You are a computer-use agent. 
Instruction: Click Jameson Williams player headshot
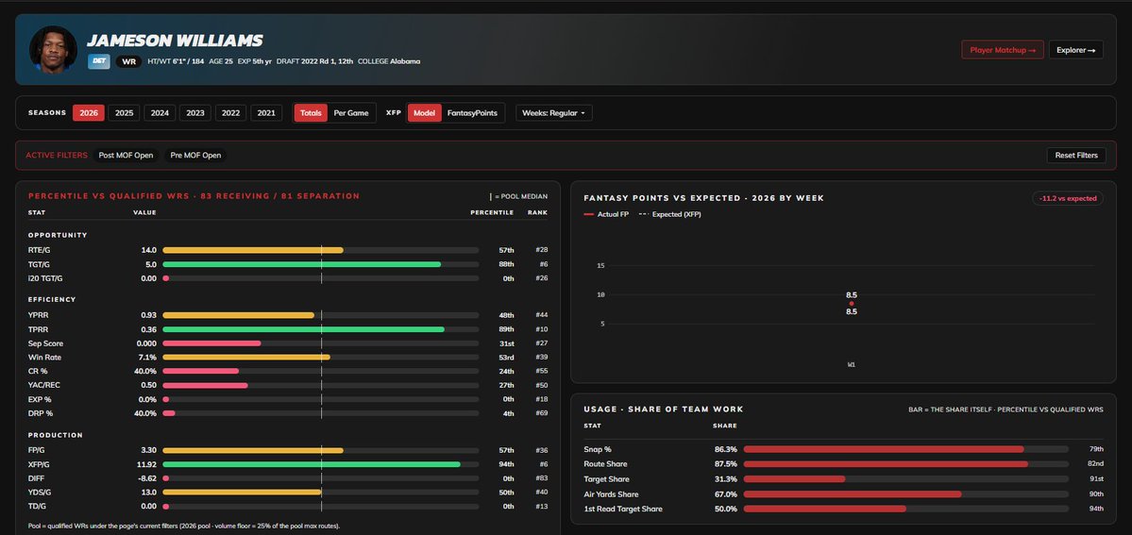point(53,50)
